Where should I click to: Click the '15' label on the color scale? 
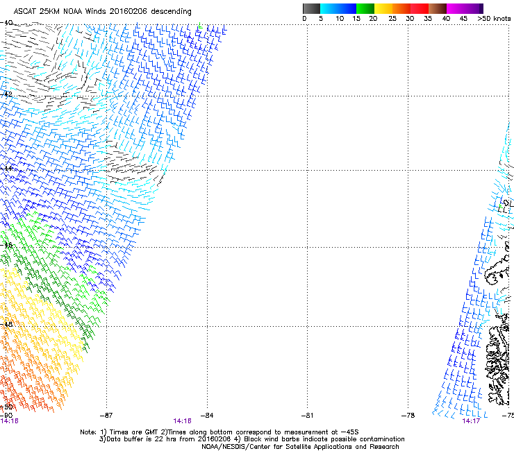point(356,19)
